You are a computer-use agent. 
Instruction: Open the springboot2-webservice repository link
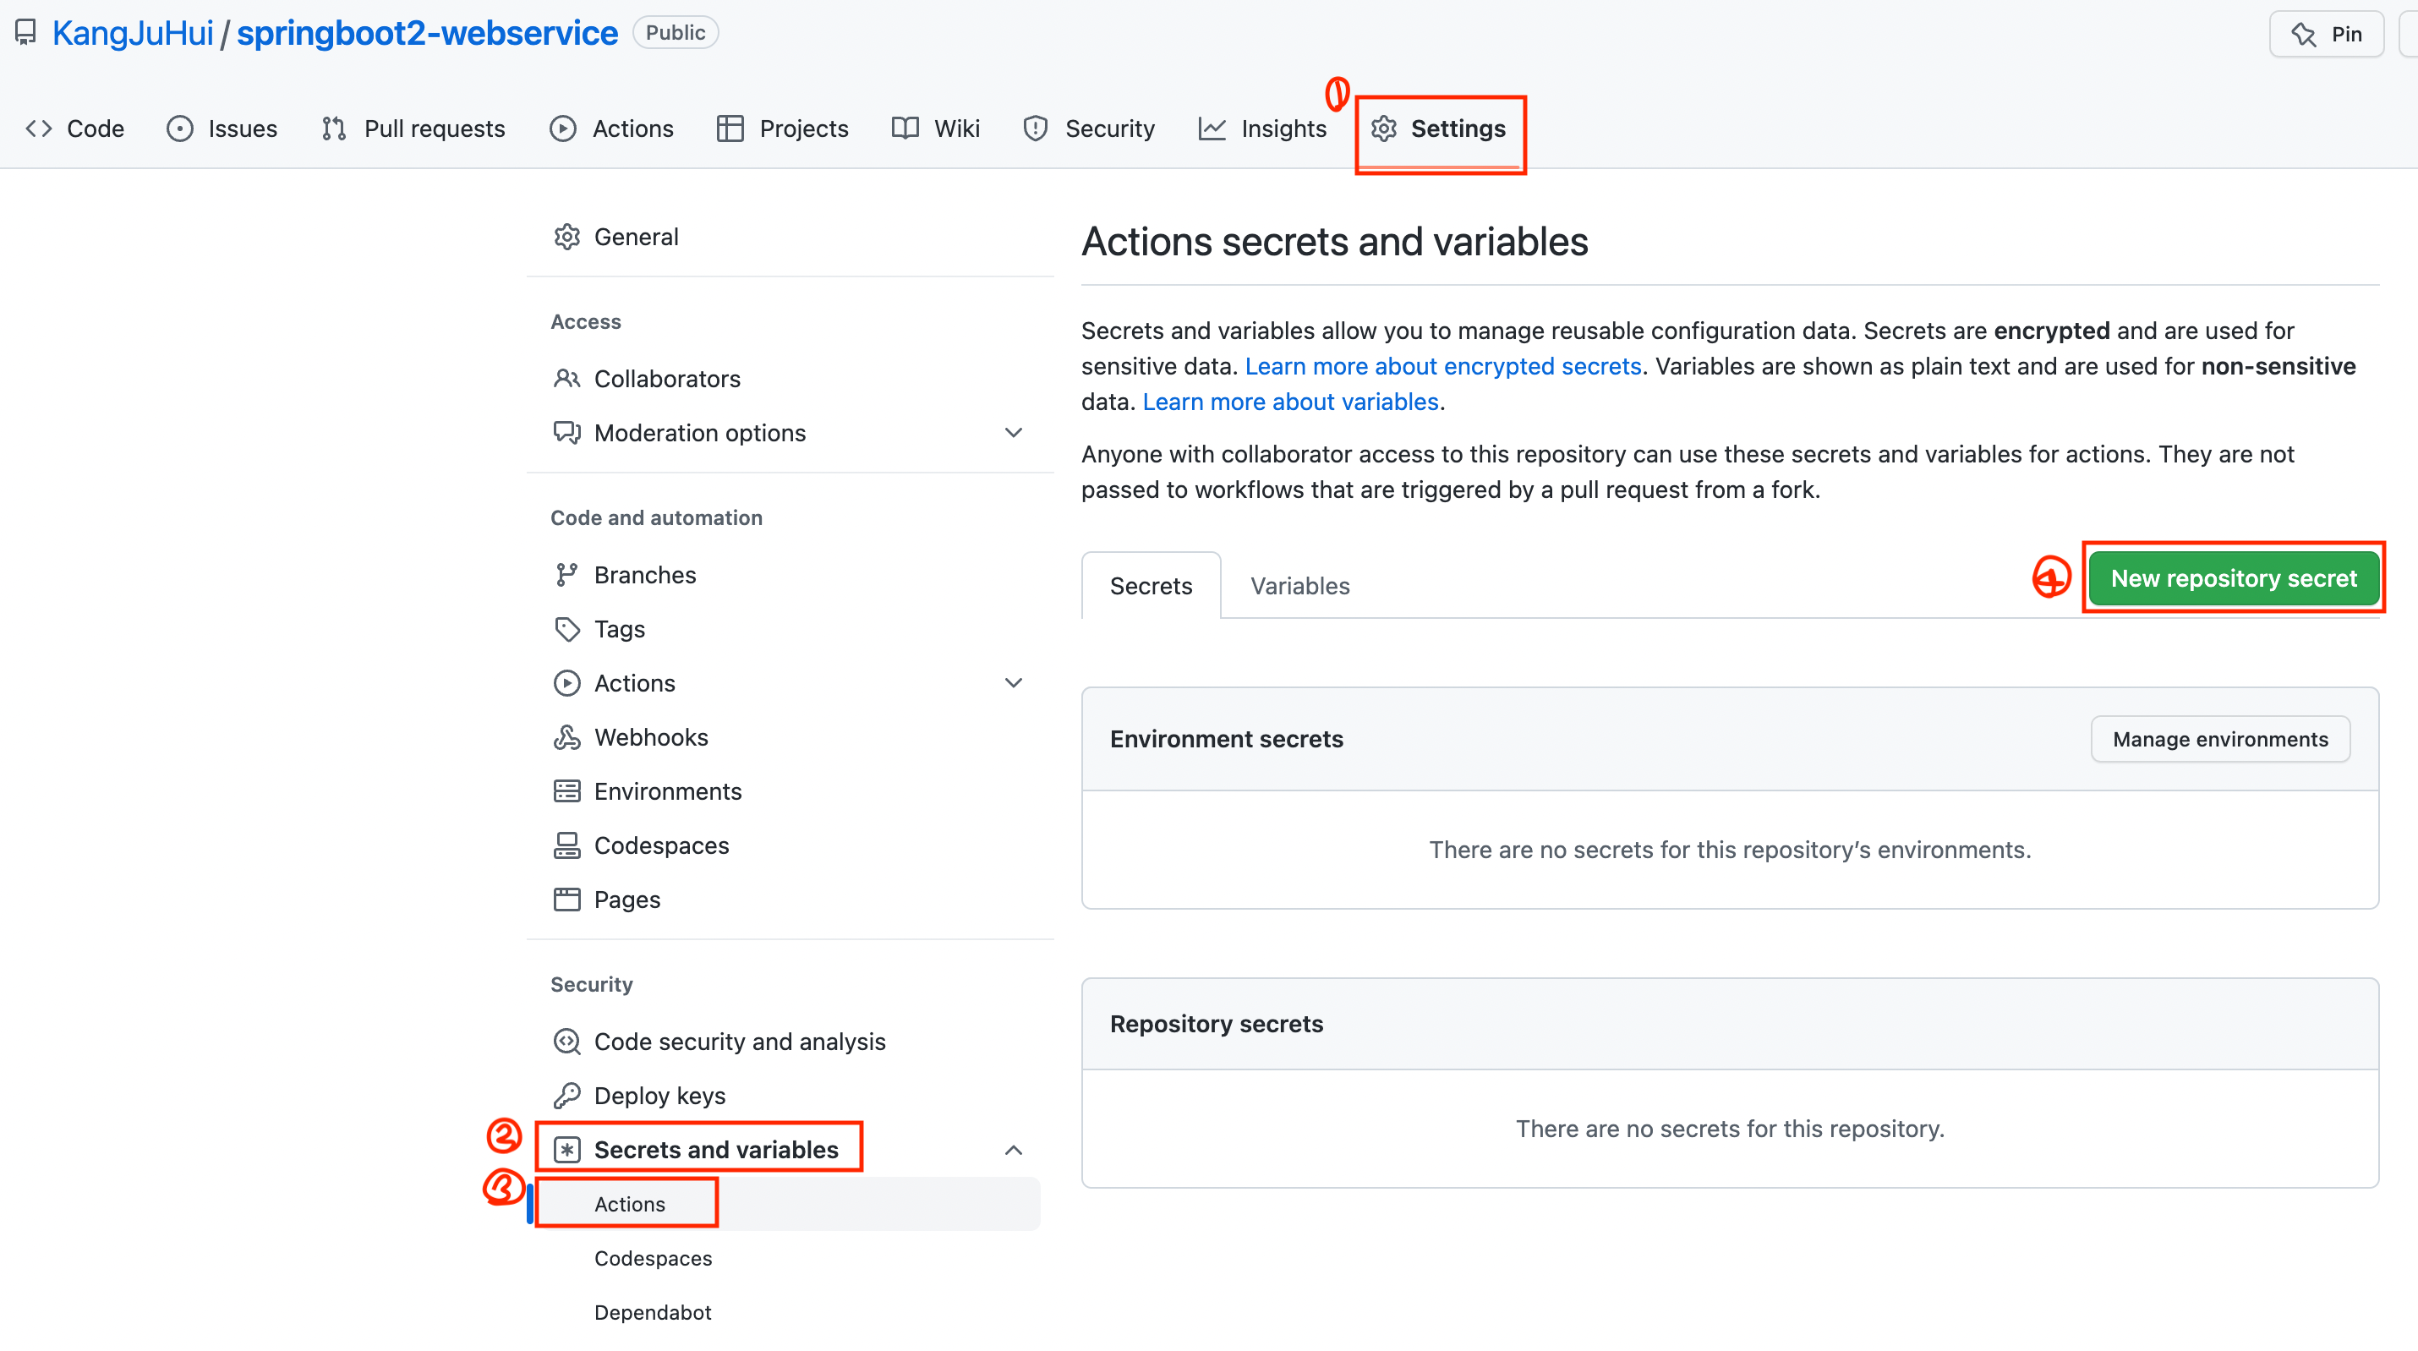coord(427,33)
